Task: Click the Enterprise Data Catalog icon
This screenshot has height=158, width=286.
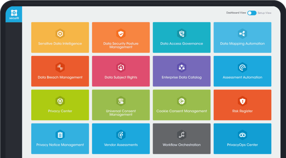Action: (182, 68)
